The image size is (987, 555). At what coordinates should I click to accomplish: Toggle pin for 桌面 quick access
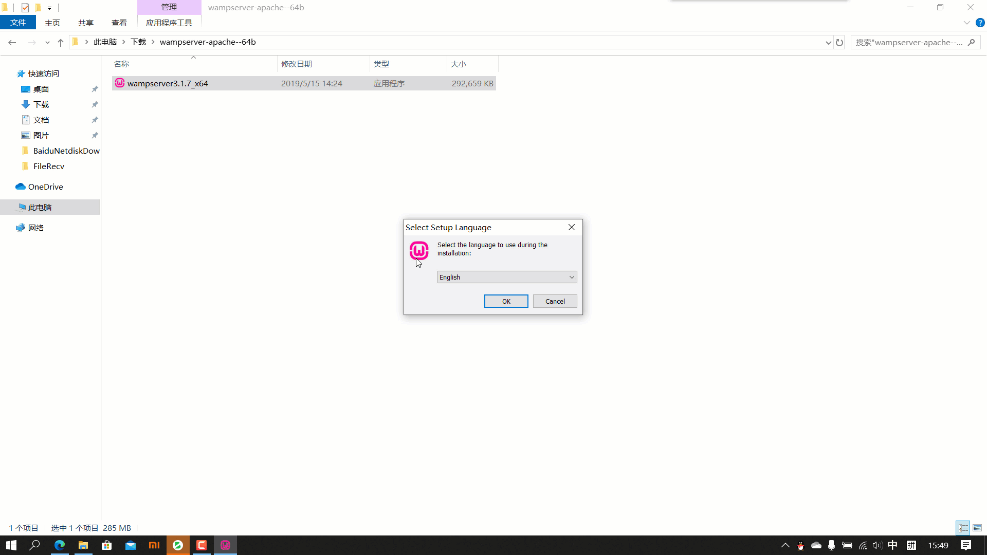click(x=95, y=89)
